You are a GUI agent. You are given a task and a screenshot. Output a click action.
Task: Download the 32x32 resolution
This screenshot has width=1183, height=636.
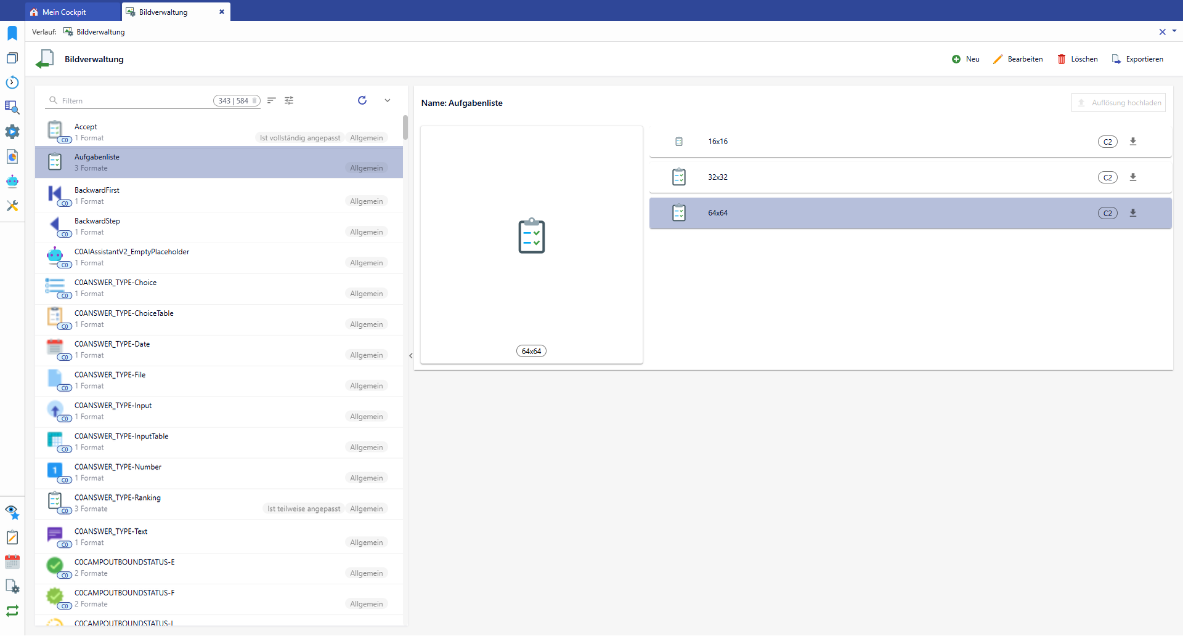tap(1132, 177)
